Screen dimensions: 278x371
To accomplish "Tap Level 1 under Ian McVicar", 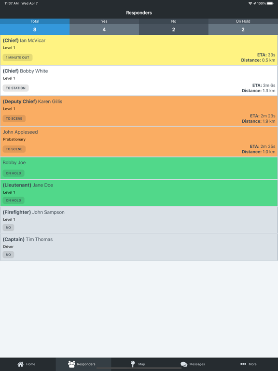I will pos(9,48).
